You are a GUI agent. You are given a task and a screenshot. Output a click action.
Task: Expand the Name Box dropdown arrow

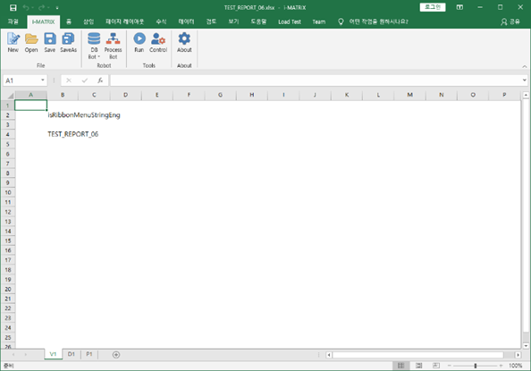pyautogui.click(x=43, y=80)
